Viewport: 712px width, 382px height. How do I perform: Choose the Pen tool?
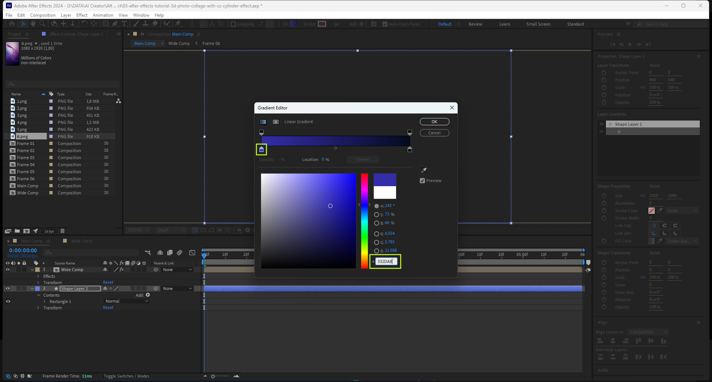pos(115,24)
